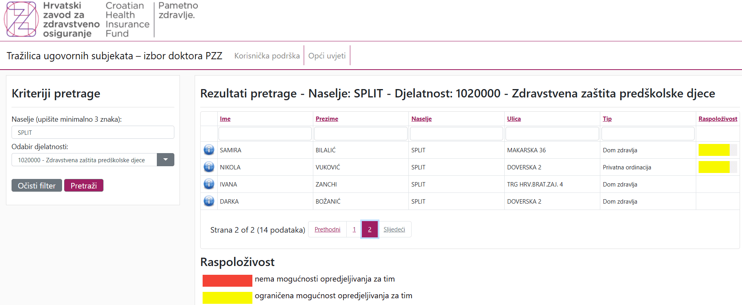The width and height of the screenshot is (742, 305).
Task: Click yellow availability bar for Samira Bilalić
Action: tap(714, 150)
